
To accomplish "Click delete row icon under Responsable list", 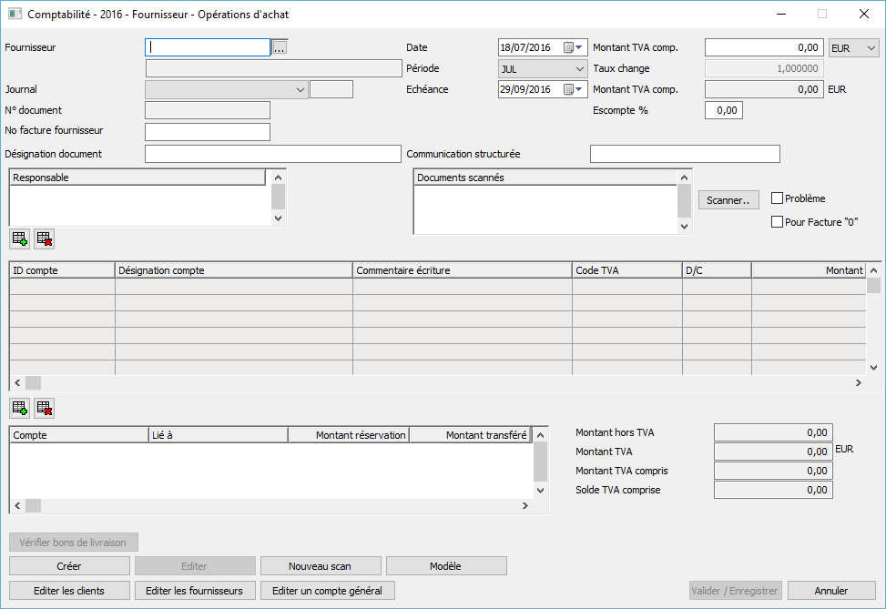I will tap(44, 239).
